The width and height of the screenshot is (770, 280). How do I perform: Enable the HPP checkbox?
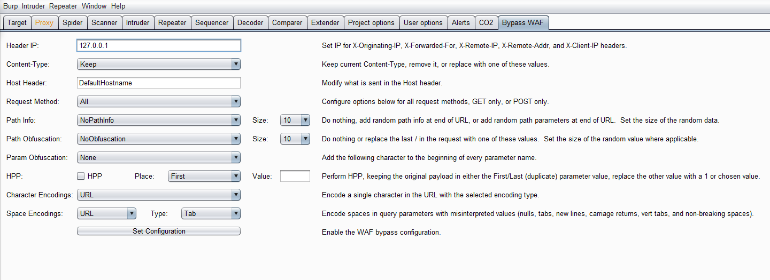81,176
